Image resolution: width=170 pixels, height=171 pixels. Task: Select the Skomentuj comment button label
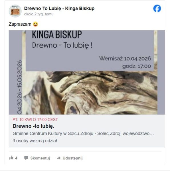pos(40,158)
